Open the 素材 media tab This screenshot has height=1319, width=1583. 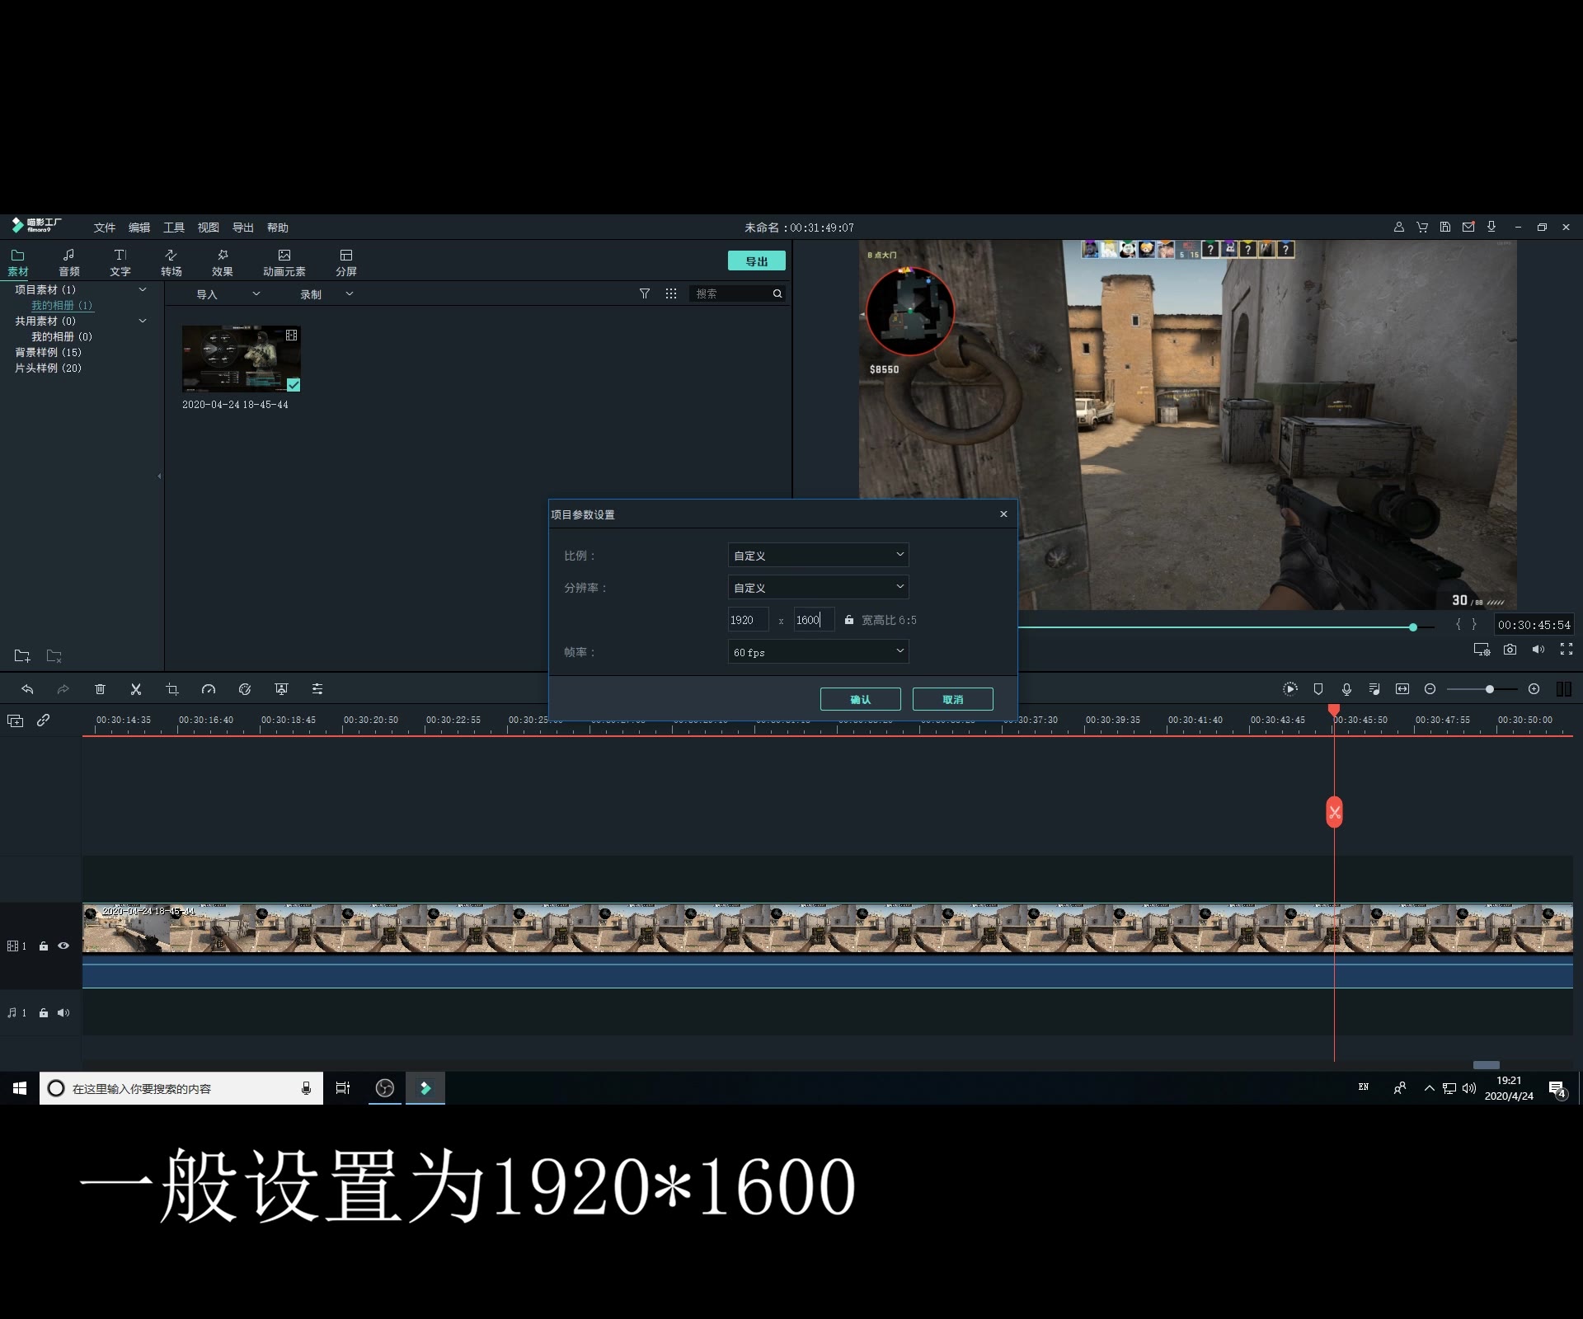point(17,263)
